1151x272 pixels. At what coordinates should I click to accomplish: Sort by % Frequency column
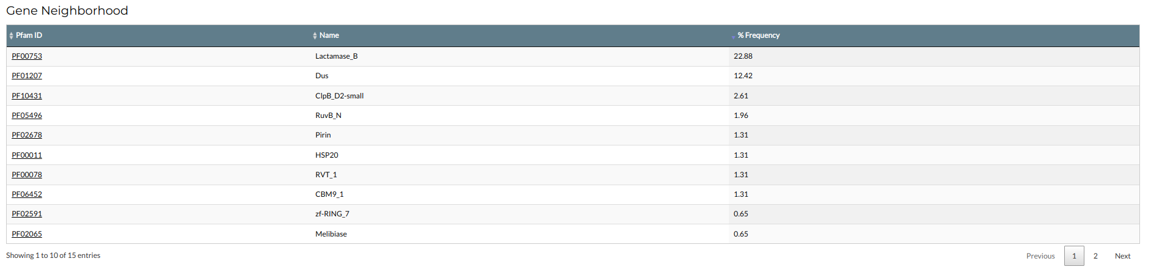click(x=758, y=35)
